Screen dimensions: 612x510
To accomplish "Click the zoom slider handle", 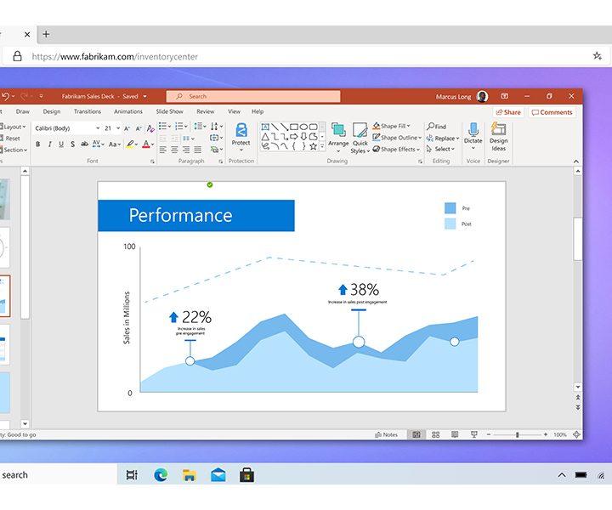I will [x=517, y=434].
